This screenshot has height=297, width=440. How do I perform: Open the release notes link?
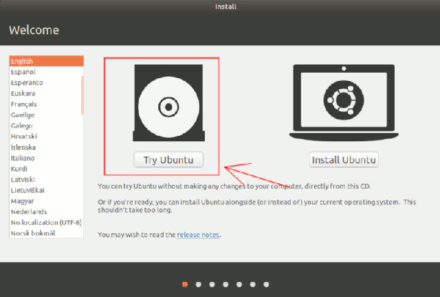[x=198, y=235]
